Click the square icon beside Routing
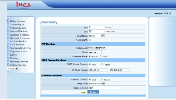 (x=8, y=58)
